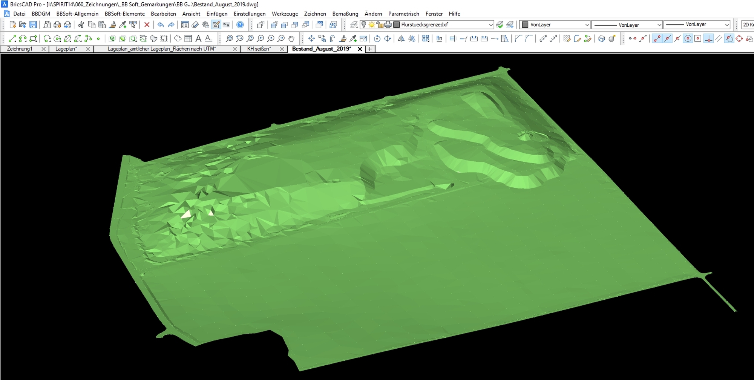Open the Flurstuecksgrenzedxf layer dropdown
Viewport: 754px width, 380px height.
(x=490, y=25)
